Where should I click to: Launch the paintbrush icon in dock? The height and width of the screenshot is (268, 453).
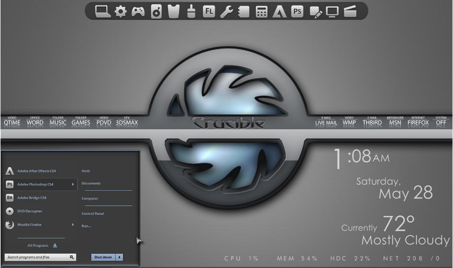point(191,12)
